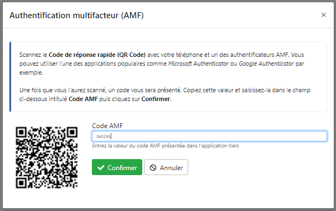The image size is (336, 211).
Task: Click the QR code's top-right finder square
Action: [x=72, y=133]
